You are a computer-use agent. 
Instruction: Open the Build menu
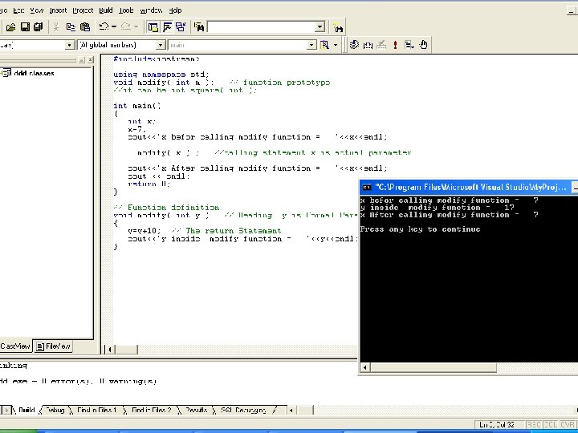106,10
